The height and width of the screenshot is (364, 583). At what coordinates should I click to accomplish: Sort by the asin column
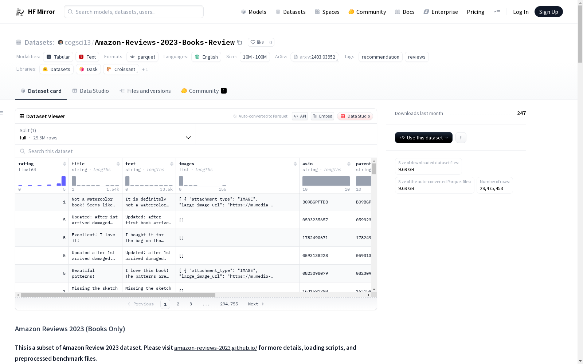click(x=349, y=164)
